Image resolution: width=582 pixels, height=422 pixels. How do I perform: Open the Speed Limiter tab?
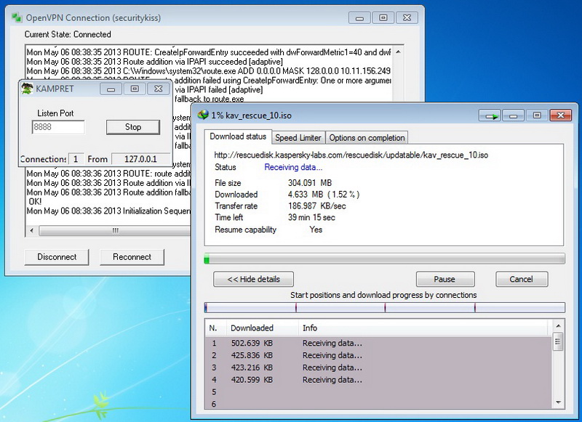point(298,137)
